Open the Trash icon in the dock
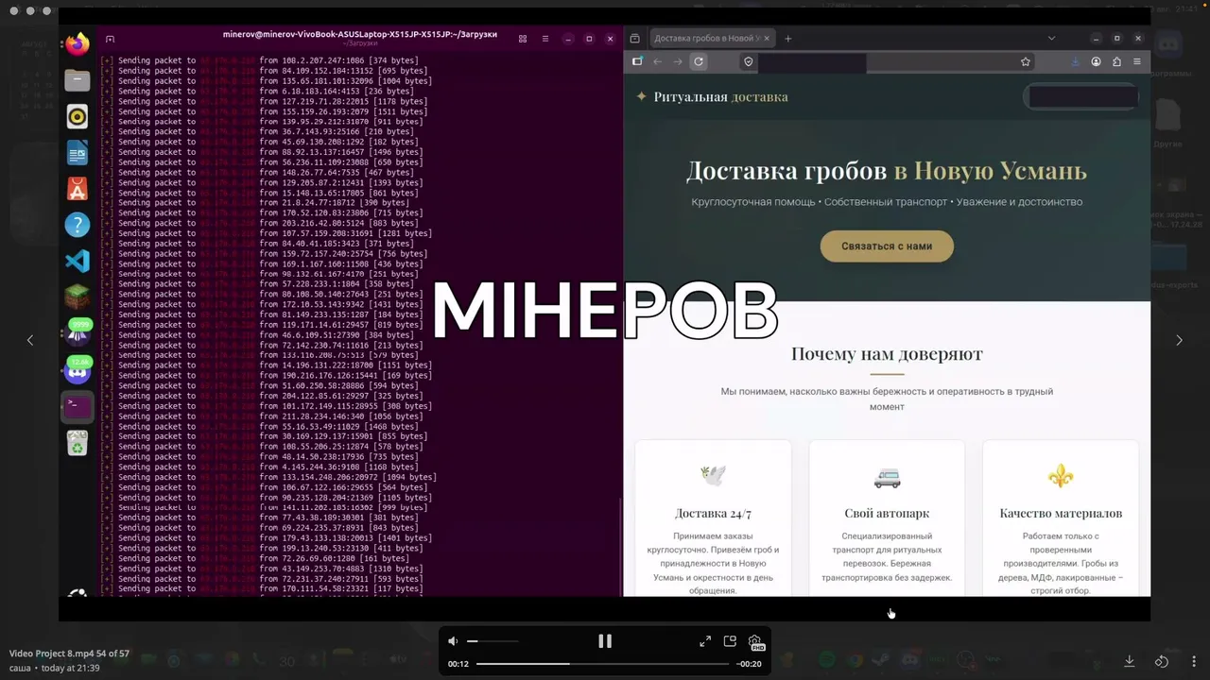 [x=78, y=442]
